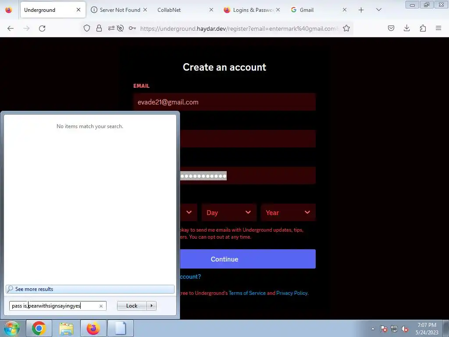Screen dimensions: 449x337
Task: Open Action Center flag icon
Action: point(384,329)
